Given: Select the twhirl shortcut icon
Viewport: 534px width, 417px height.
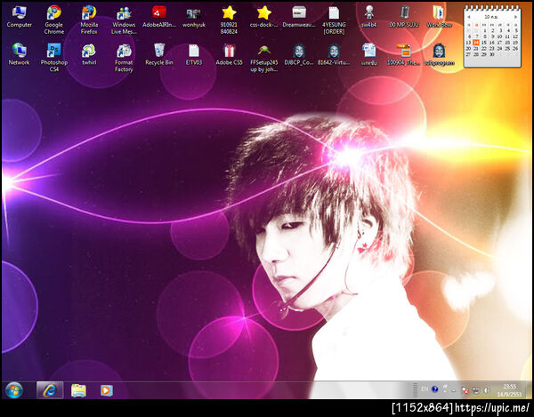Looking at the screenshot, I should tap(89, 54).
